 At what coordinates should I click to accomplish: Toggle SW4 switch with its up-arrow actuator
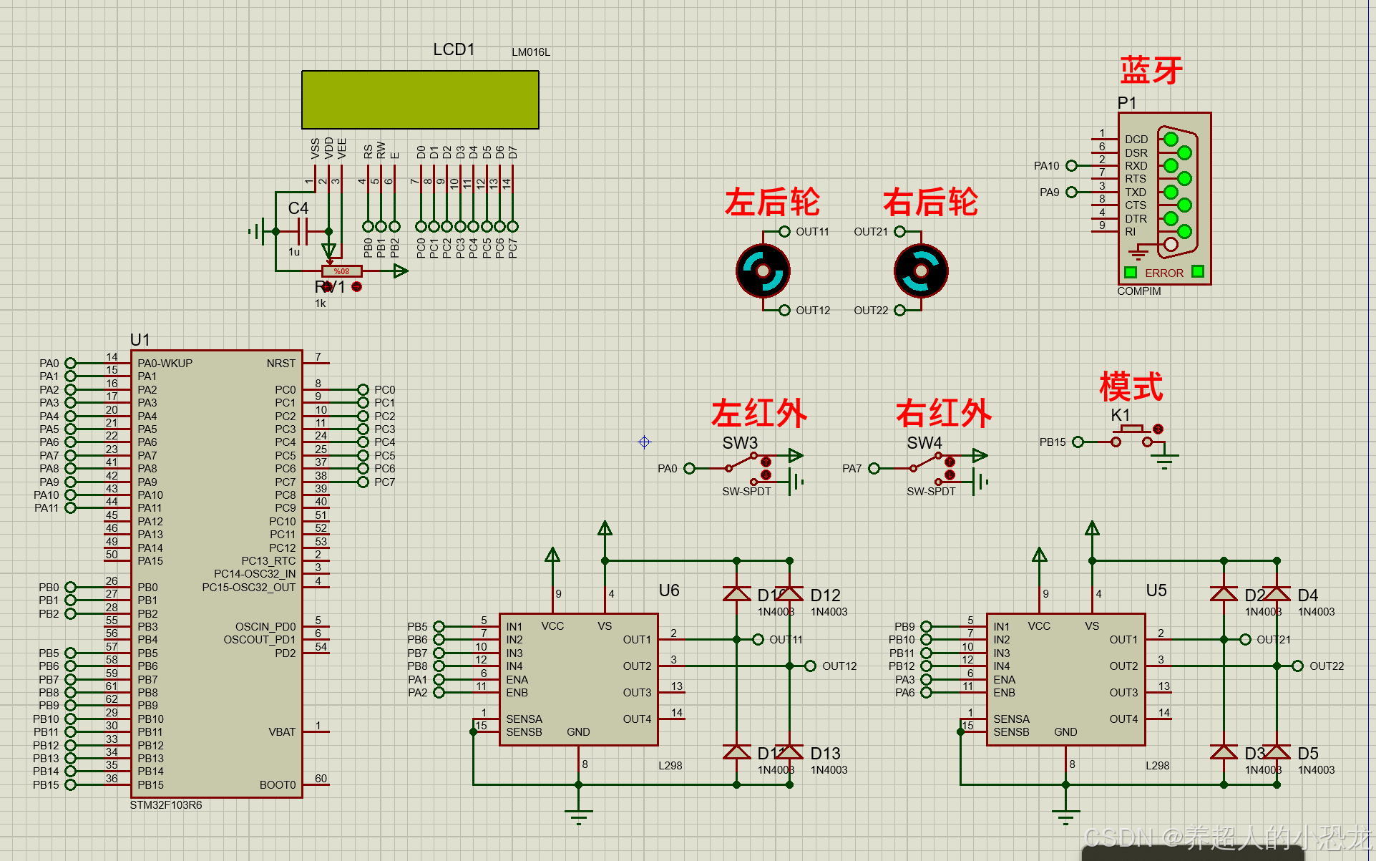point(950,462)
